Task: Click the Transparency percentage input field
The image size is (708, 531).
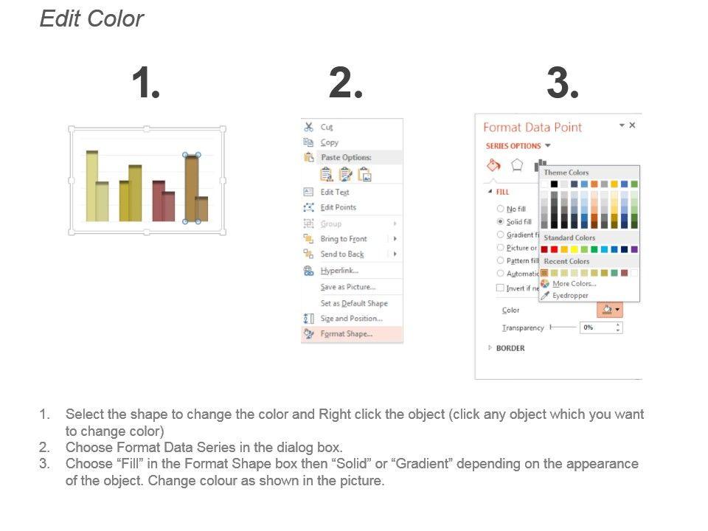Action: coord(596,327)
